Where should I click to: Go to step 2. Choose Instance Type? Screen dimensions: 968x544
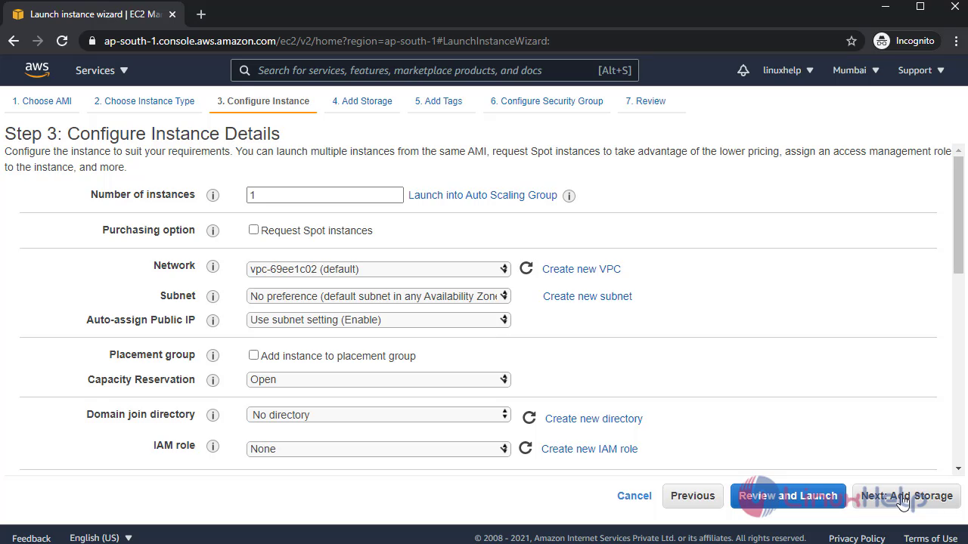pyautogui.click(x=144, y=101)
